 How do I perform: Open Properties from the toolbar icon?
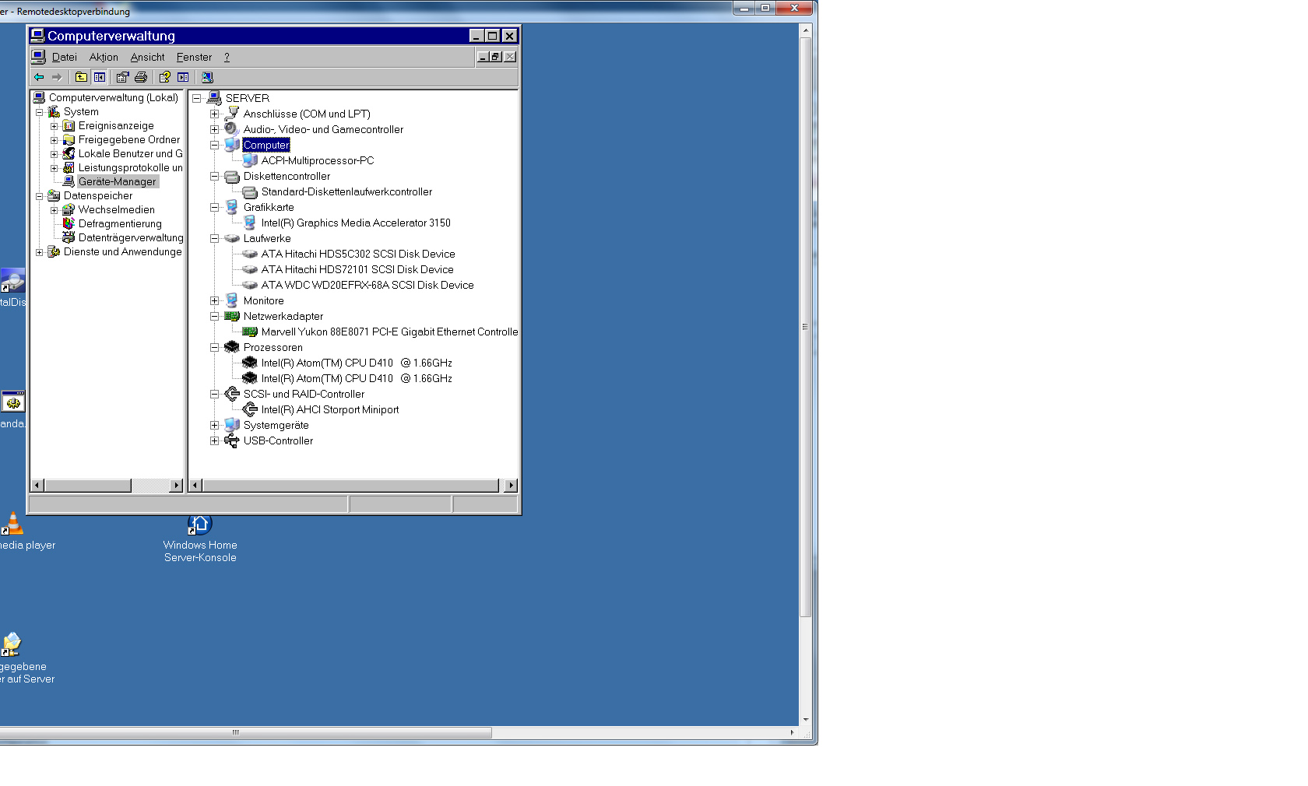[x=122, y=77]
